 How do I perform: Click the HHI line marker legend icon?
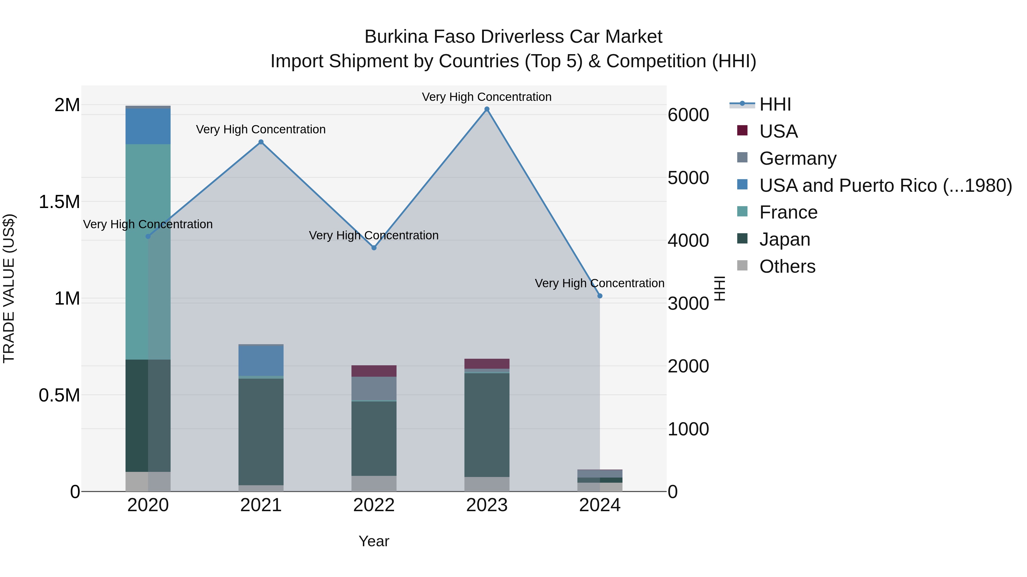742,103
